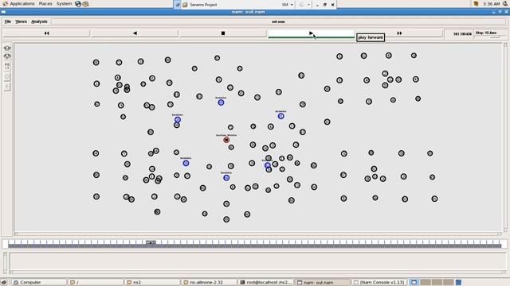
Task: Click the red central node in the topology
Action: (x=226, y=140)
